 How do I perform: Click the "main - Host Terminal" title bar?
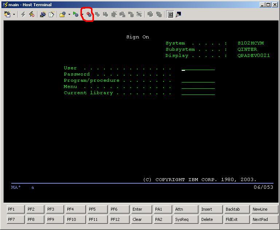coord(130,5)
